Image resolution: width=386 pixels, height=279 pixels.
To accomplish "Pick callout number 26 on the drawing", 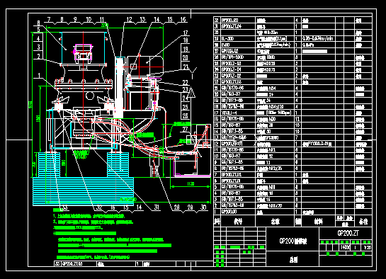I will coord(186,115).
